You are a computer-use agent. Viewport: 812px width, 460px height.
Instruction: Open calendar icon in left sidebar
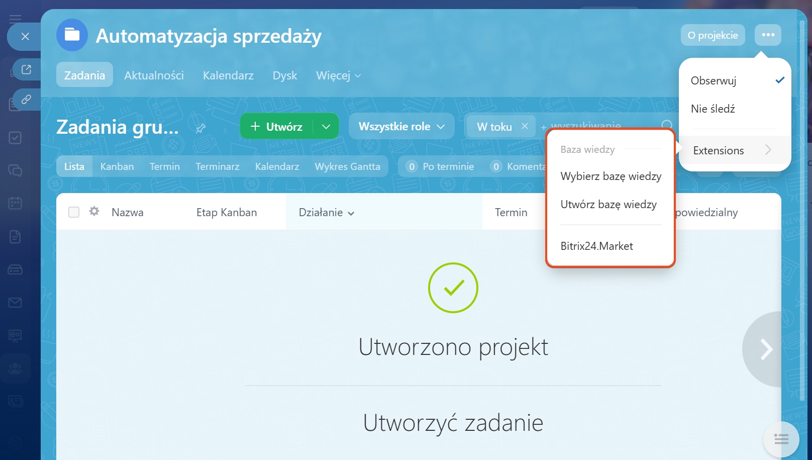[x=15, y=203]
